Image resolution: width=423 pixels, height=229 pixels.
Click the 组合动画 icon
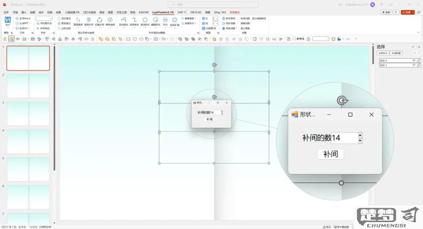tap(224, 24)
